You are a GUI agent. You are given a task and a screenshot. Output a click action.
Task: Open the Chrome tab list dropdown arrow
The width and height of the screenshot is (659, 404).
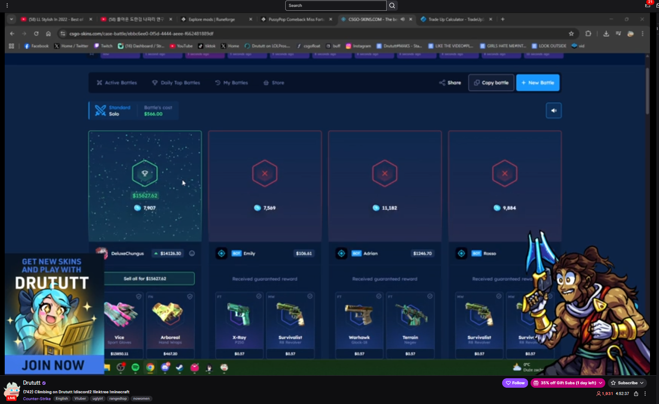click(x=11, y=19)
